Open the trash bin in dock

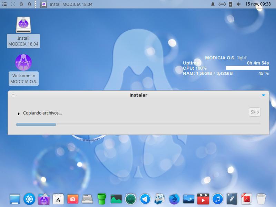261,199
